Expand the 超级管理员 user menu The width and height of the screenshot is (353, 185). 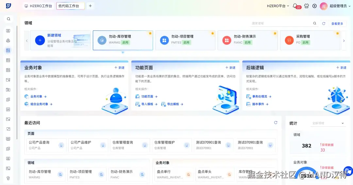340,6
